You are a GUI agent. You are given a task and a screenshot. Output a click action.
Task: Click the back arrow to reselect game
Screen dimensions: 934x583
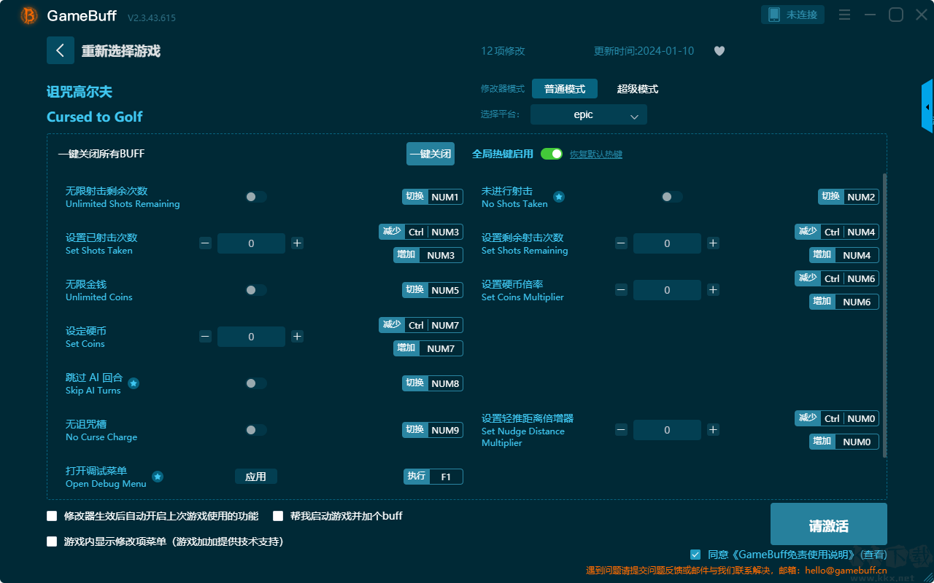61,50
